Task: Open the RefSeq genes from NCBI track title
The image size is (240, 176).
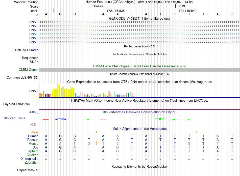Action: pos(139,46)
